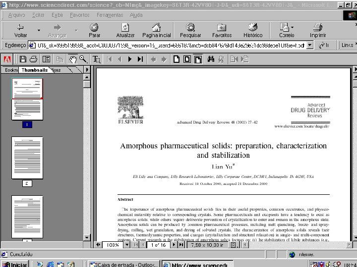
Task: Select the Text Select tool
Action: coord(96,59)
